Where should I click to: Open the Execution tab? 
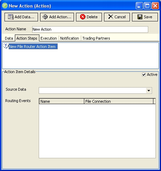point(49,38)
